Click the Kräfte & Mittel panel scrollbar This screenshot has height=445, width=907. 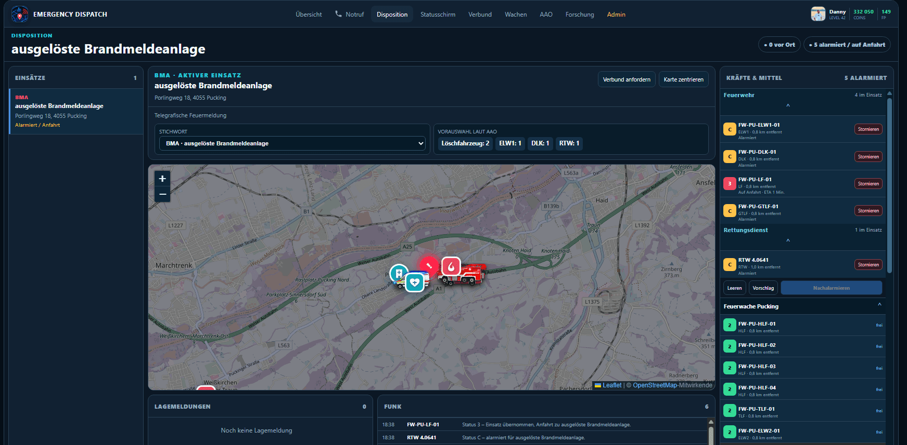(889, 184)
